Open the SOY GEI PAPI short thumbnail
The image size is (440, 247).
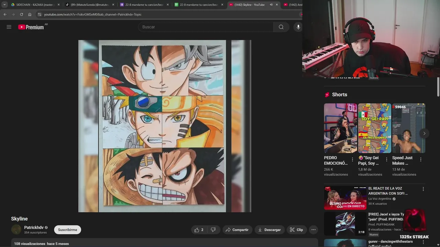(375, 128)
